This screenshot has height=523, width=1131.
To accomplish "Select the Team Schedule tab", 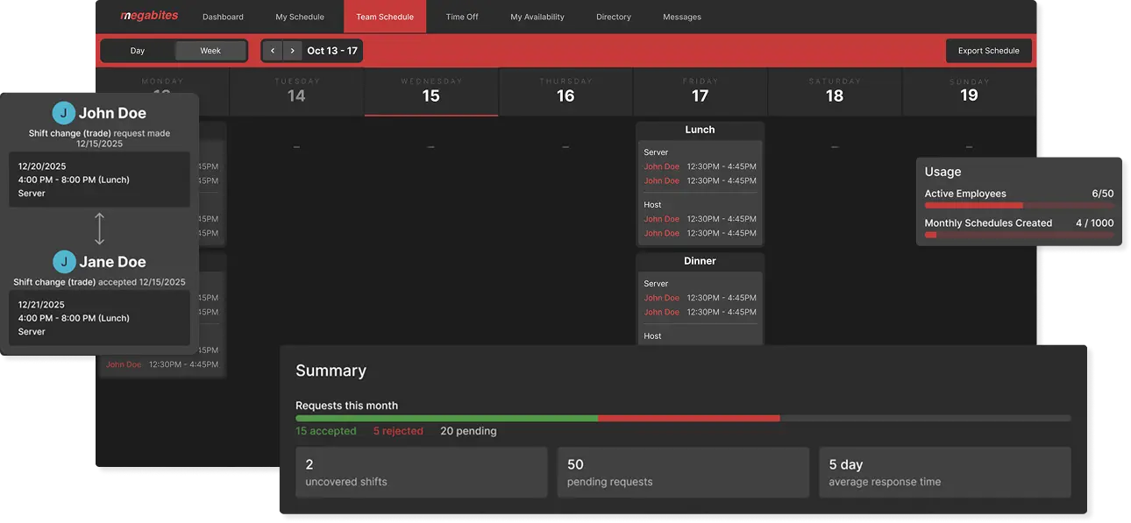I will [385, 17].
